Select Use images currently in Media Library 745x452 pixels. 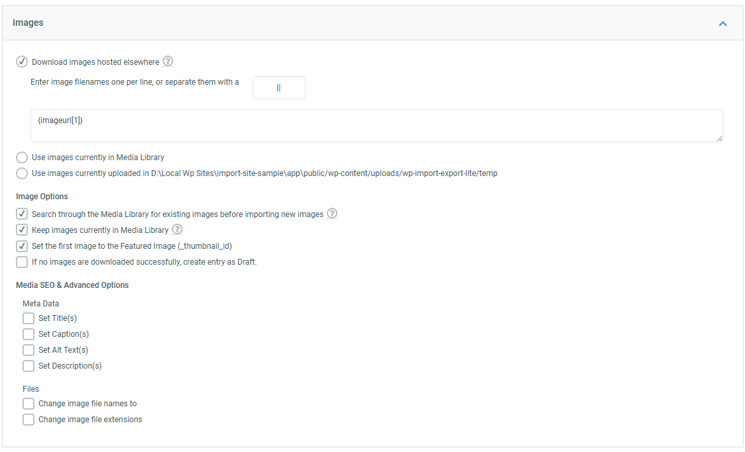(x=22, y=158)
